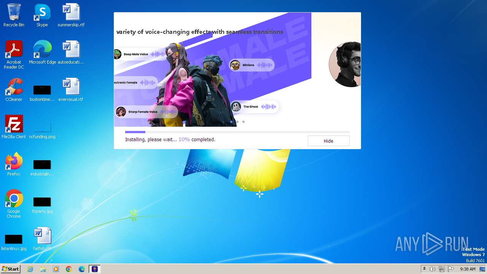Open Action Center flag icon
Screen dimensions: 487x274
tap(451, 269)
